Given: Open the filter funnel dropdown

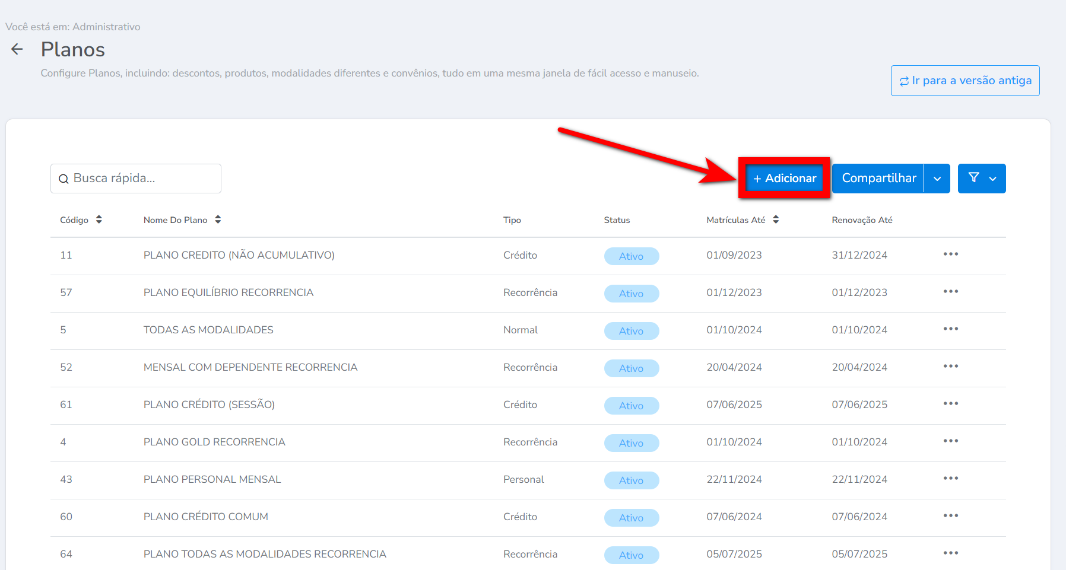Looking at the screenshot, I should 982,179.
